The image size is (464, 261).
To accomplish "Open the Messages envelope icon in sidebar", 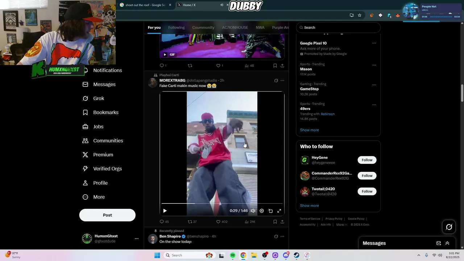I will tap(85, 84).
